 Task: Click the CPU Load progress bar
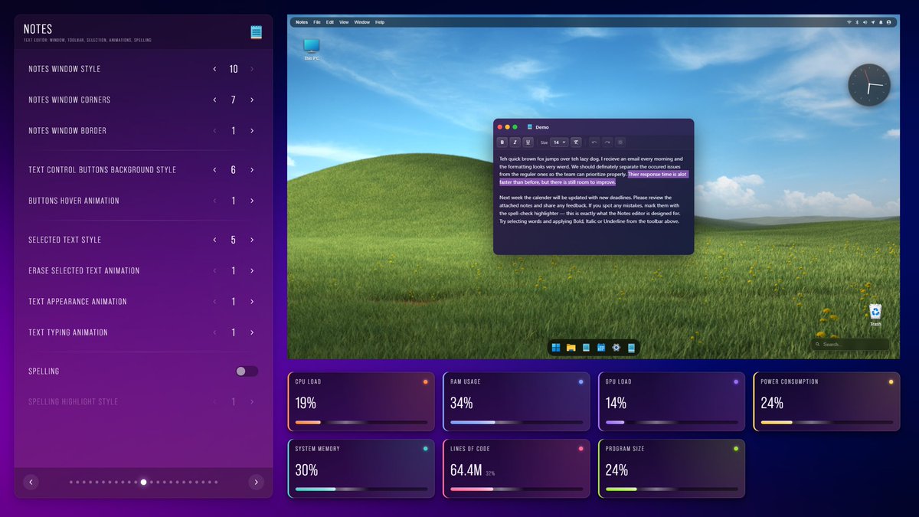(361, 422)
